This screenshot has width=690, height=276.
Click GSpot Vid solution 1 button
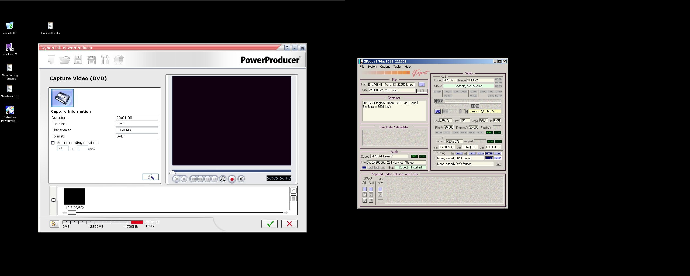[365, 189]
